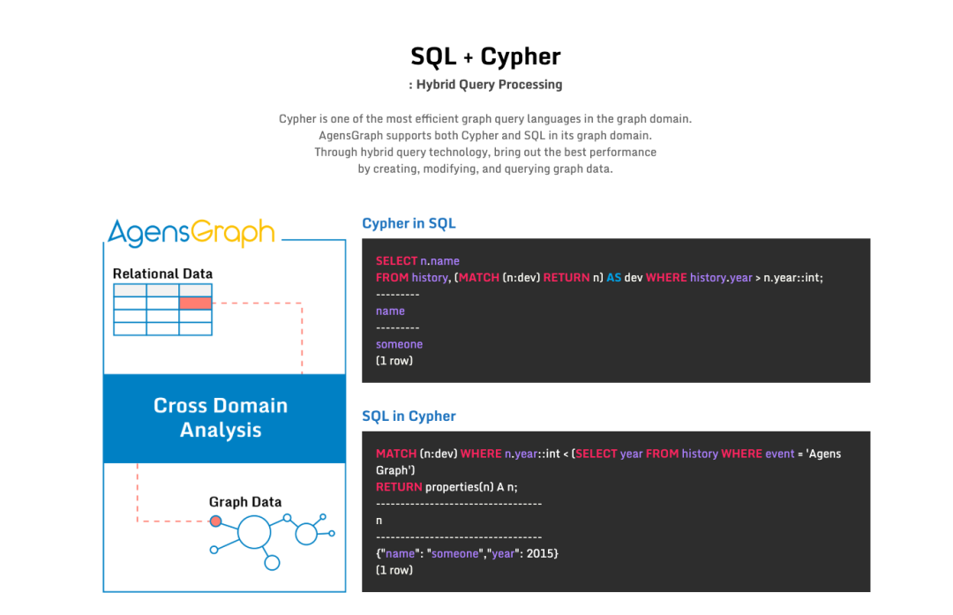953x615 pixels.
Task: Click the MATCH keyword in the query result
Action: tap(396, 453)
